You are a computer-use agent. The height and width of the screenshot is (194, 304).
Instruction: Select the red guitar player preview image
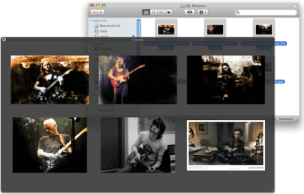pyautogui.click(x=138, y=80)
